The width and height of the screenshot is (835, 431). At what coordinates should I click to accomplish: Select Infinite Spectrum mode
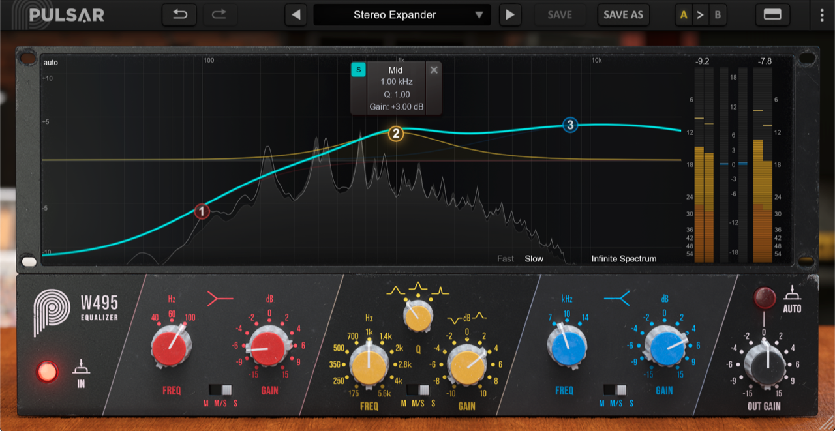[x=624, y=258]
